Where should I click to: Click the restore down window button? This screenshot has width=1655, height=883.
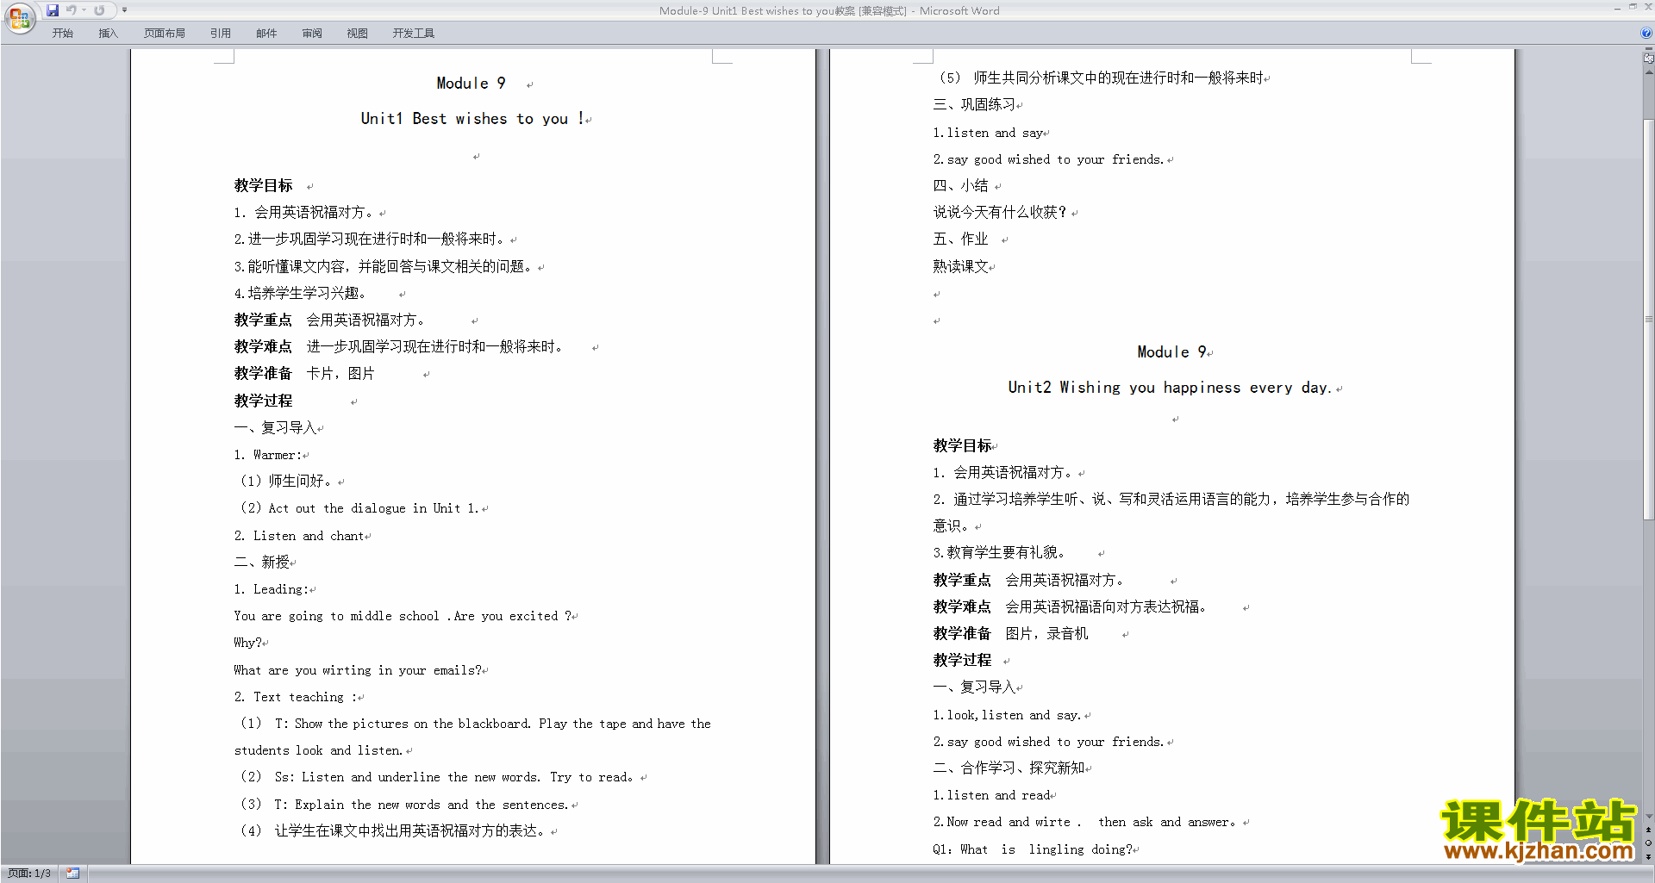click(x=1633, y=8)
